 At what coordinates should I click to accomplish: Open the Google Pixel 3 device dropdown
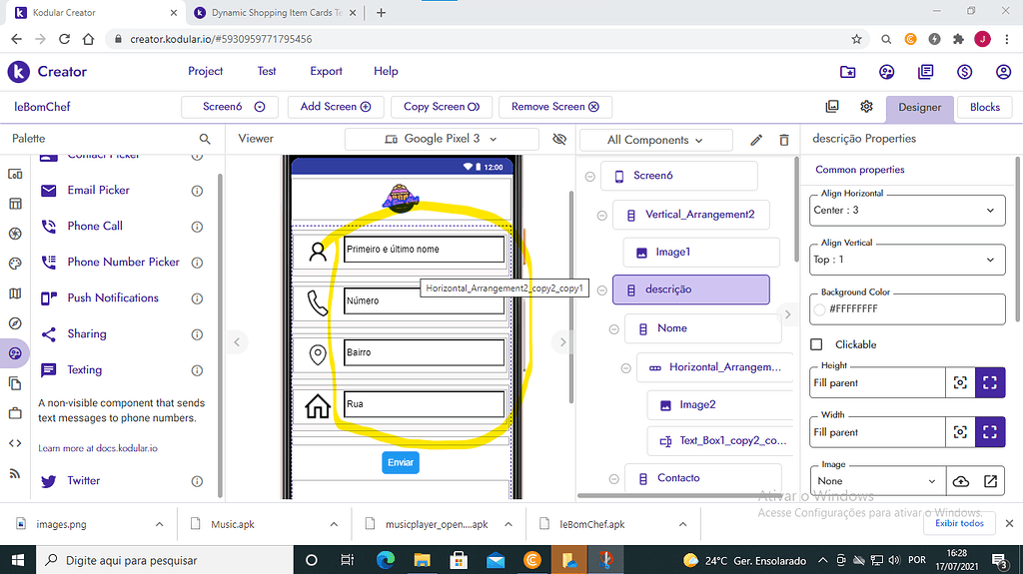tap(442, 139)
